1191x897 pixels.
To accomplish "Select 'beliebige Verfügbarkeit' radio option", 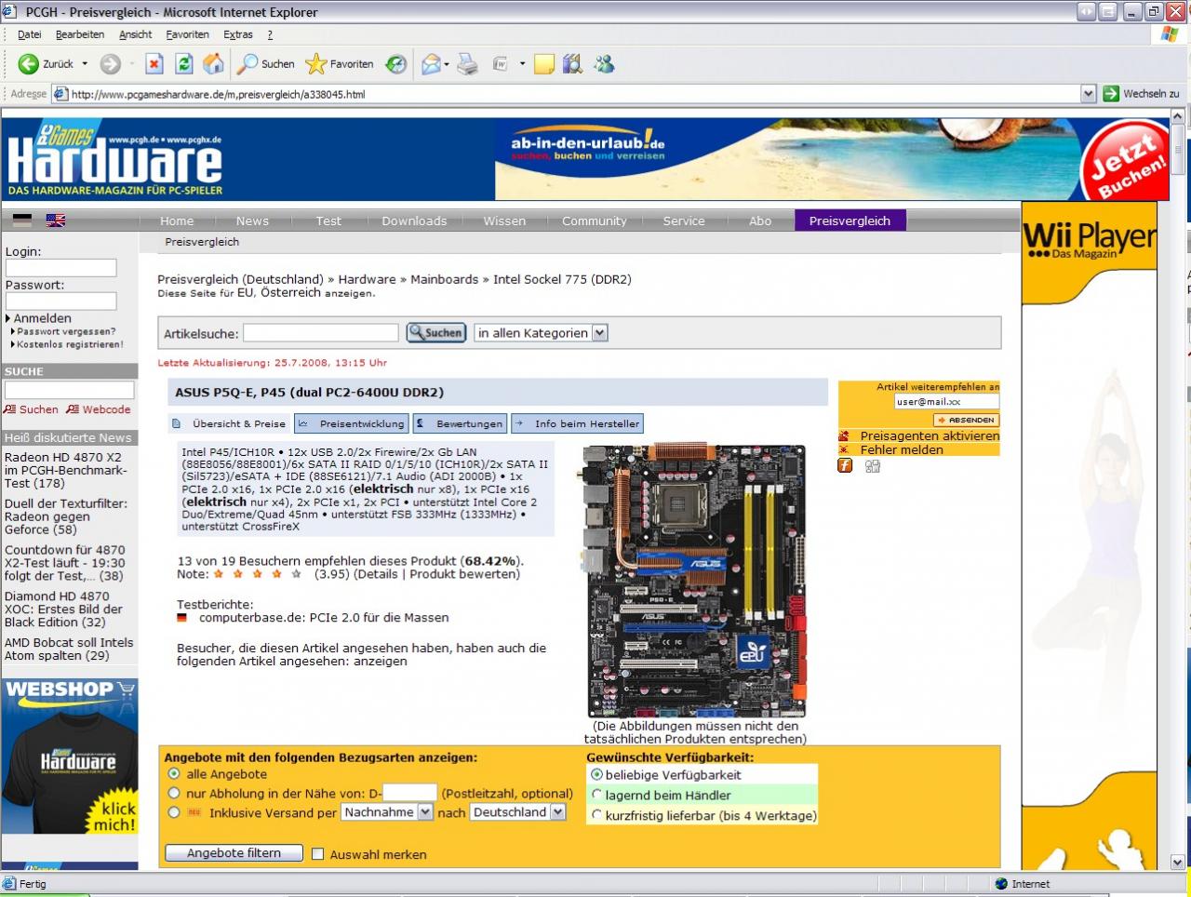I will [596, 774].
